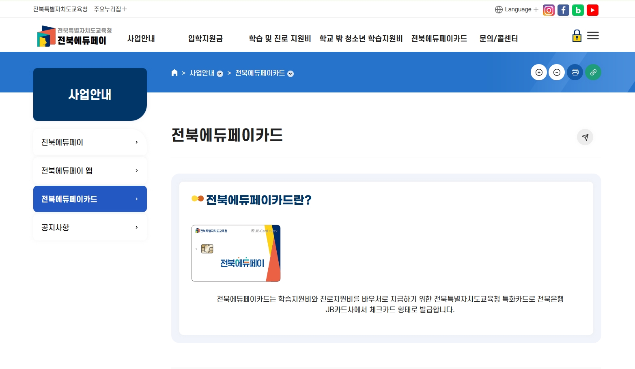
Task: Open the 학습 및 진로 지원비 menu
Action: (x=280, y=39)
